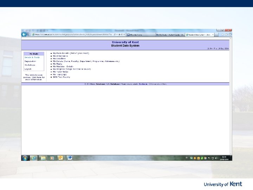Click the network tray icon
The image size is (253, 190).
click(213, 158)
